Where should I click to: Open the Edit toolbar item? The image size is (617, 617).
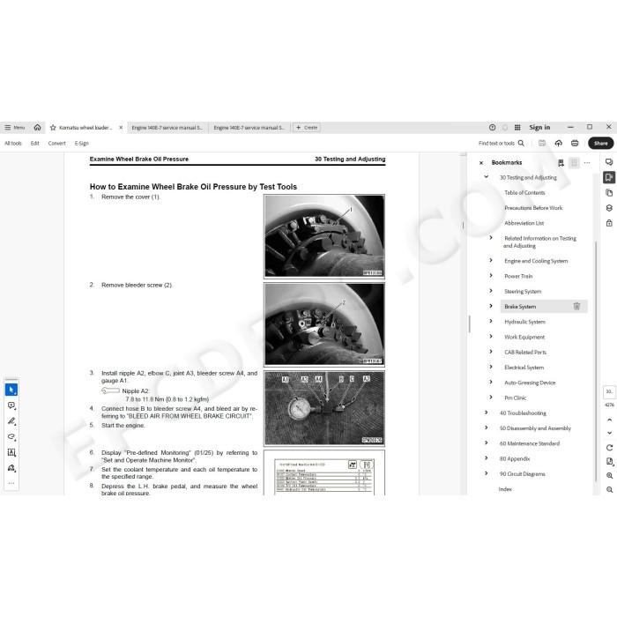tap(35, 143)
